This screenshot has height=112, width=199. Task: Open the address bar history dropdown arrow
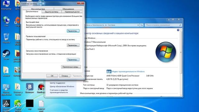click(x=138, y=25)
